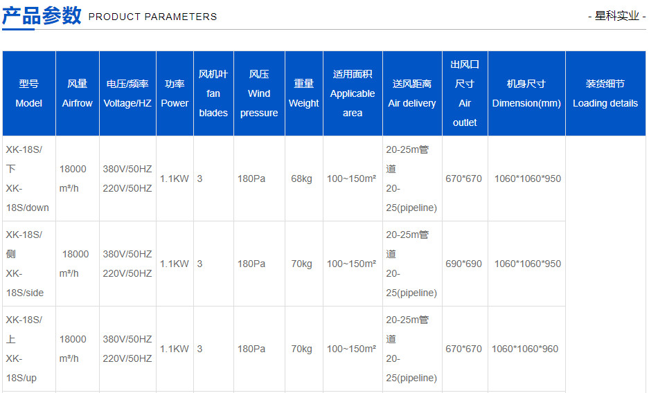Select the Loading details header
Viewport: 649px width, 393px height.
tap(605, 93)
